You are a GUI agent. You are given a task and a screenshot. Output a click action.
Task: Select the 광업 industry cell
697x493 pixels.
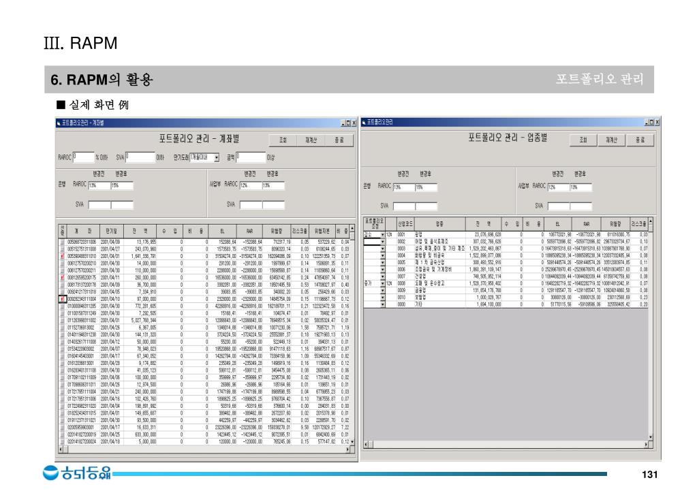(439, 234)
